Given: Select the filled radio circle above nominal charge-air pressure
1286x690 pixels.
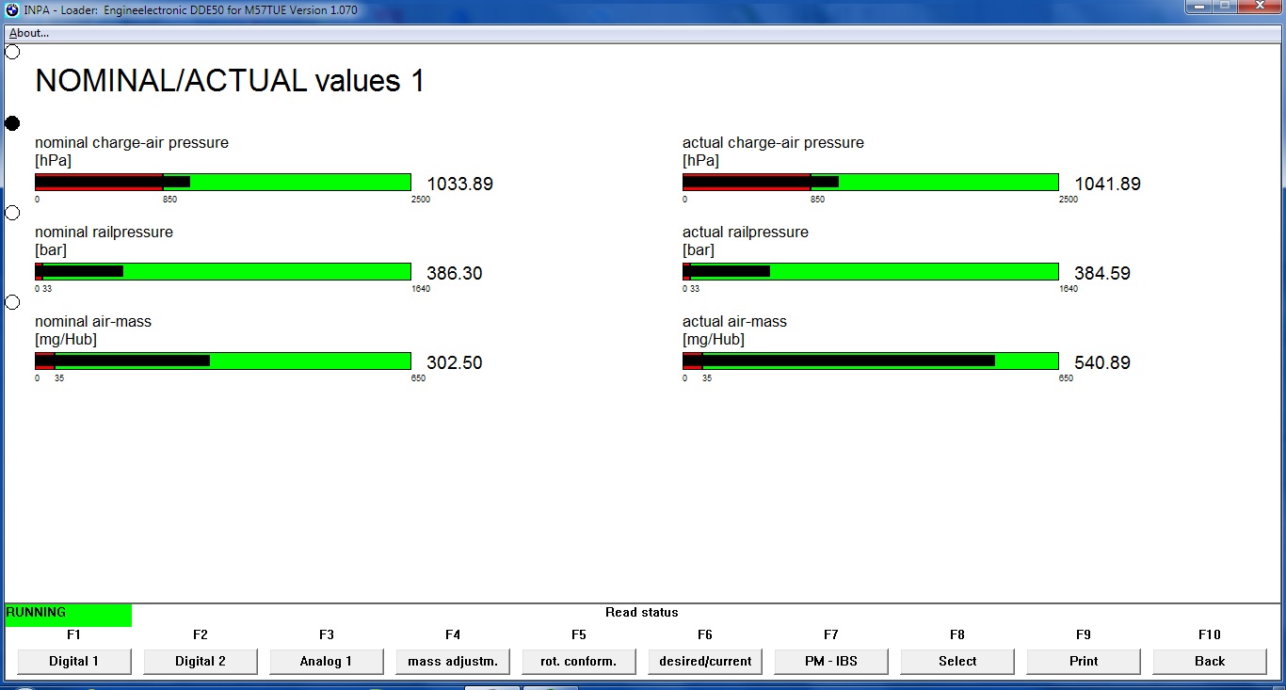Looking at the screenshot, I should click(x=12, y=123).
